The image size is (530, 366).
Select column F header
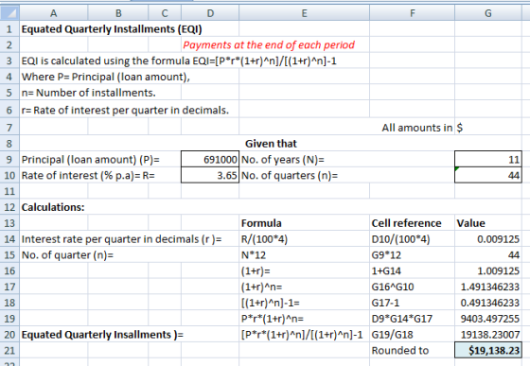(412, 13)
